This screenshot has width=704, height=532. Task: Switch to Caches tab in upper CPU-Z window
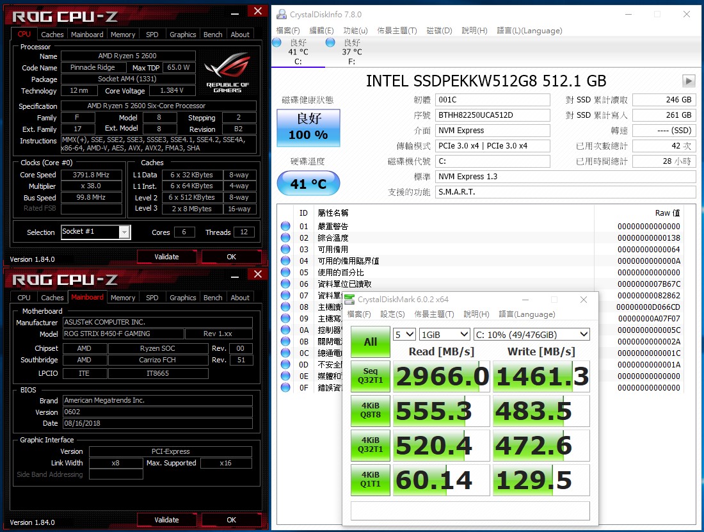52,34
